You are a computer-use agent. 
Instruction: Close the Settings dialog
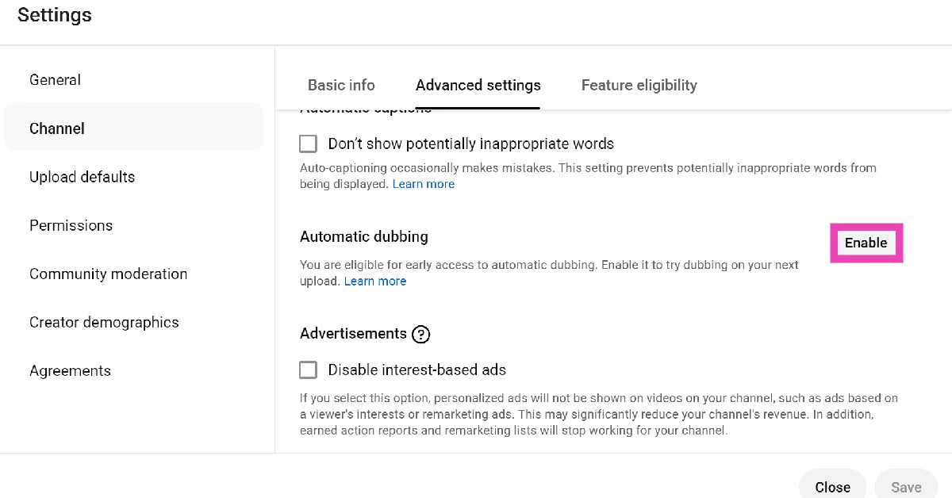point(832,487)
